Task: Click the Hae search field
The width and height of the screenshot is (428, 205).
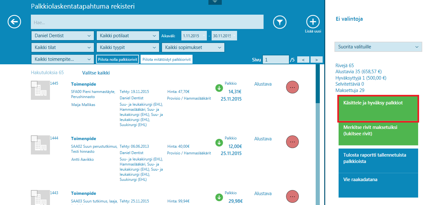Action: pos(147,22)
